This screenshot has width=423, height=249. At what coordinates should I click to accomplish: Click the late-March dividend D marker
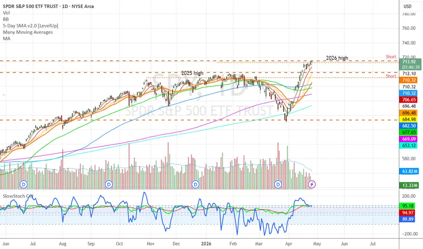click(278, 184)
